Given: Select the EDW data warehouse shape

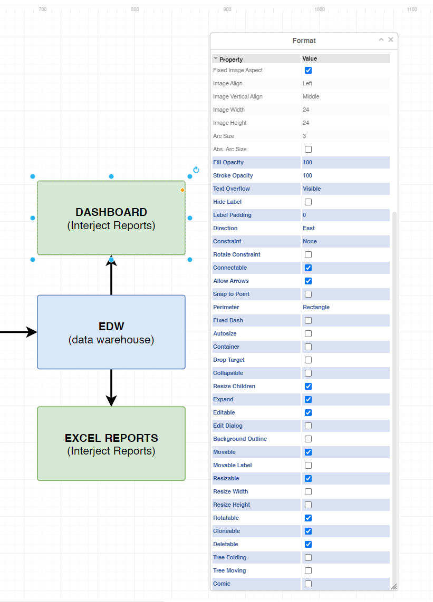Looking at the screenshot, I should [111, 332].
